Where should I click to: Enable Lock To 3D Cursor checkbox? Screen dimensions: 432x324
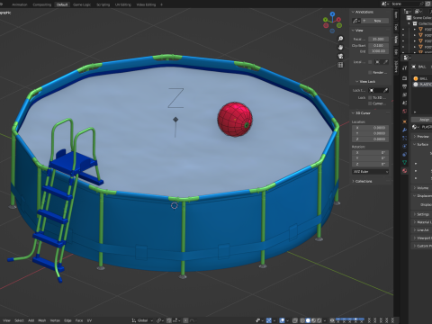click(x=370, y=97)
